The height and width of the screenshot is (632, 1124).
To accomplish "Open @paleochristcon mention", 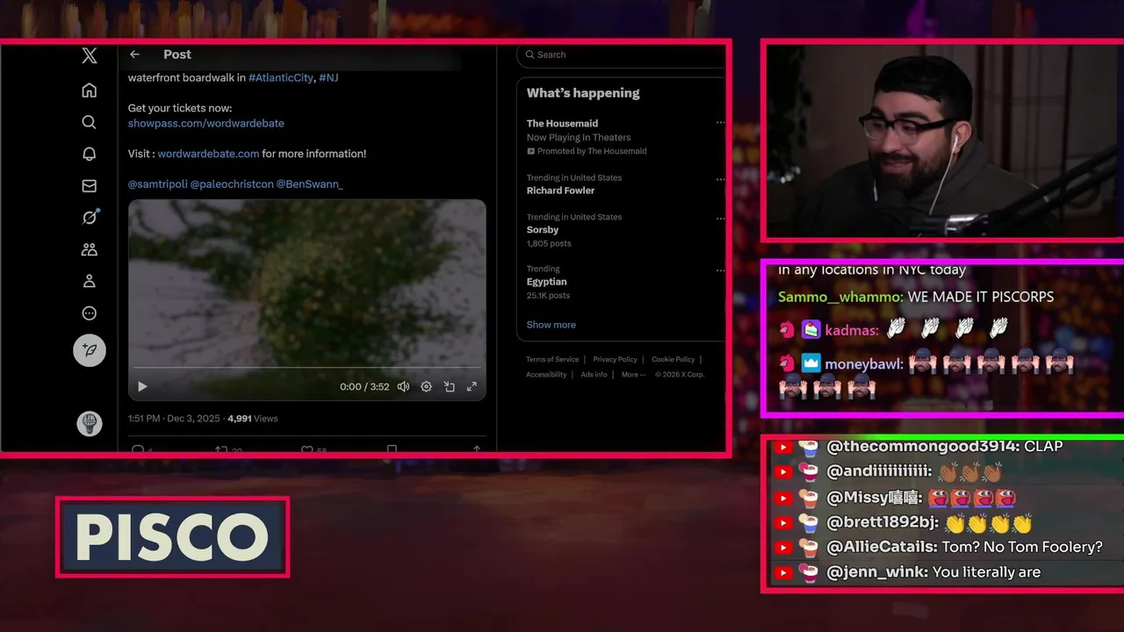I will (232, 184).
